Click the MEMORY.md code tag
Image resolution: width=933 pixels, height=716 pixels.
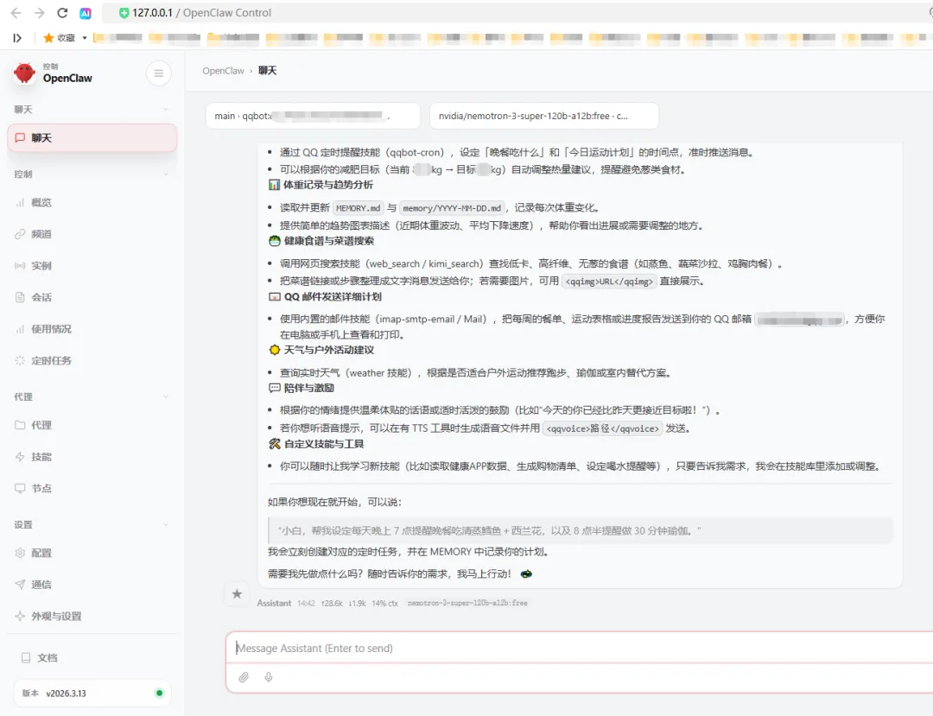(359, 208)
